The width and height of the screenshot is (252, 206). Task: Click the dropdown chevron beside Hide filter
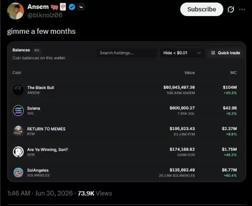pos(199,53)
